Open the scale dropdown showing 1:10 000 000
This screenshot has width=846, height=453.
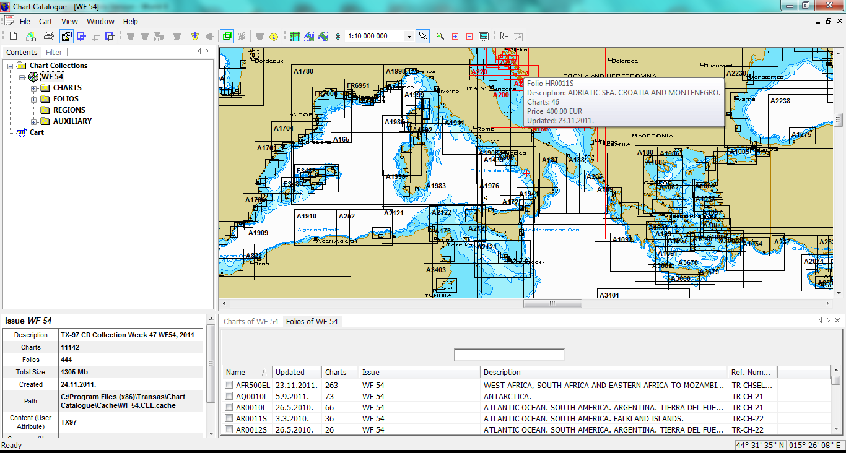tap(409, 36)
